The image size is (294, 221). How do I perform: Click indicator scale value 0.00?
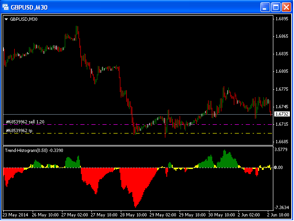279,168
